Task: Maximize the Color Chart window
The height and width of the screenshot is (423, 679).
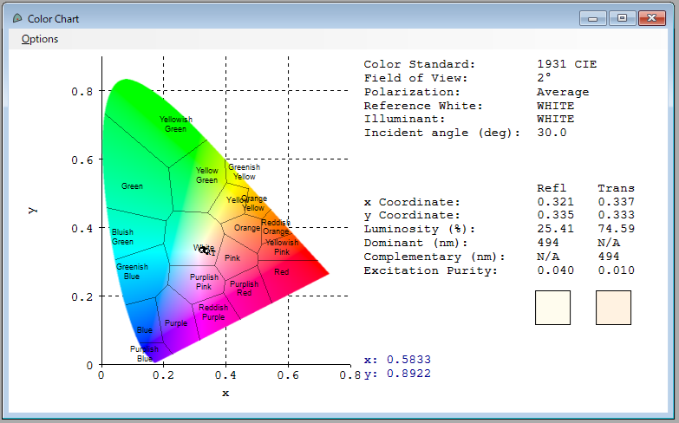Action: (623, 18)
